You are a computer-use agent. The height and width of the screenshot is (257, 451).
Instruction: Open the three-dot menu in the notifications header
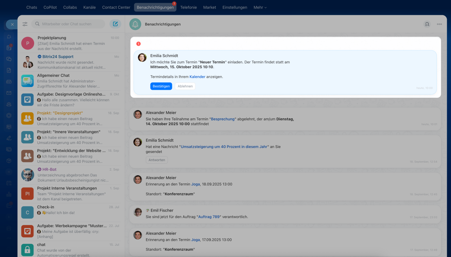pyautogui.click(x=439, y=24)
